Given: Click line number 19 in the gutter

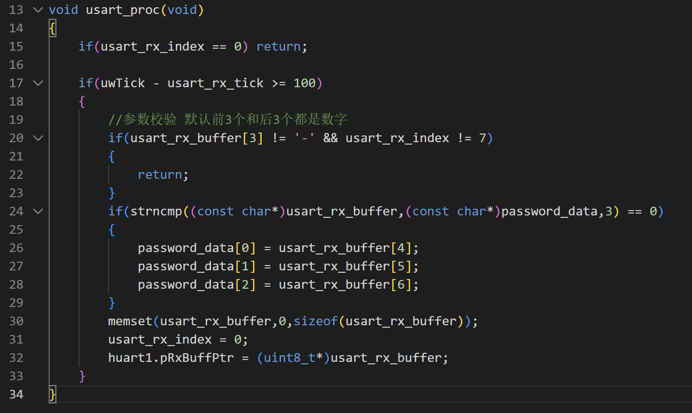Looking at the screenshot, I should coord(16,120).
